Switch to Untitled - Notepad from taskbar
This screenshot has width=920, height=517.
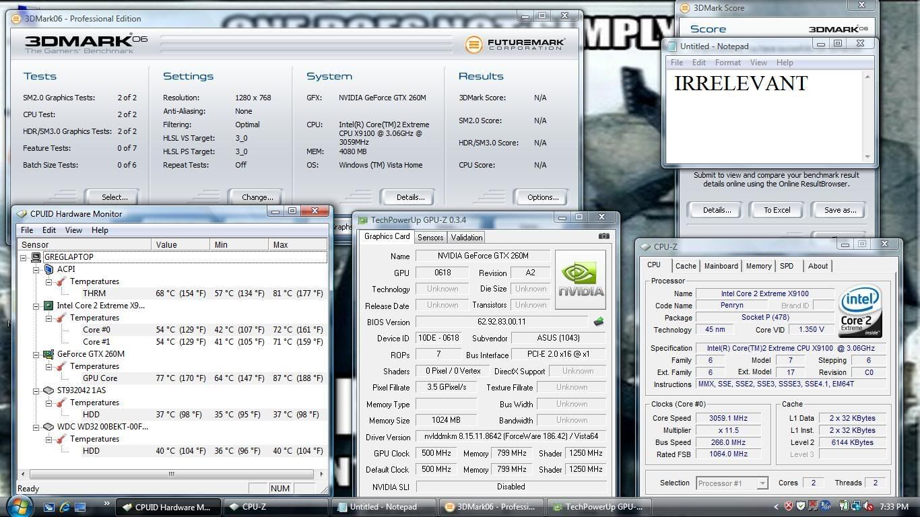point(384,507)
